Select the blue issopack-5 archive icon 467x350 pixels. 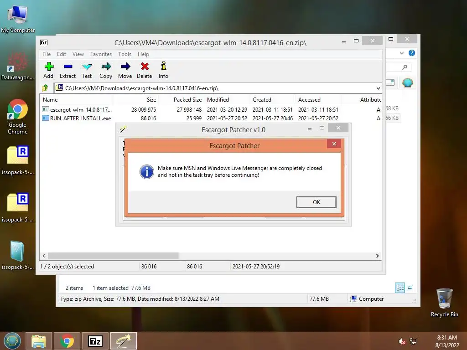(18, 255)
